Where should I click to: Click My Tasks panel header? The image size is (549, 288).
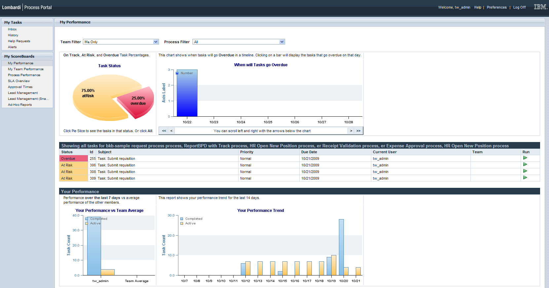pos(27,22)
